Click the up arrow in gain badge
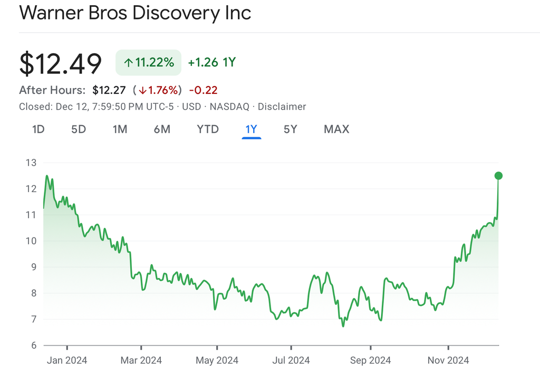This screenshot has width=540, height=376. 129,63
